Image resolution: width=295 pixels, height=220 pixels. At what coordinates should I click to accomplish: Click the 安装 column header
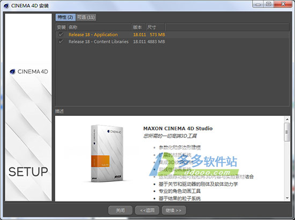[61, 27]
